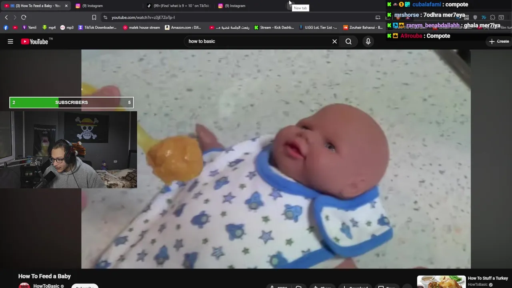Image resolution: width=512 pixels, height=288 pixels.
Task: Open site information icon in address bar
Action: [x=105, y=17]
